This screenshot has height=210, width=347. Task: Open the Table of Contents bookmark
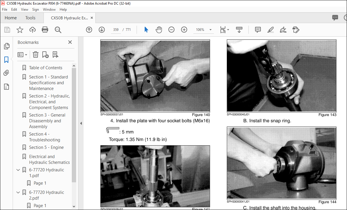46,68
